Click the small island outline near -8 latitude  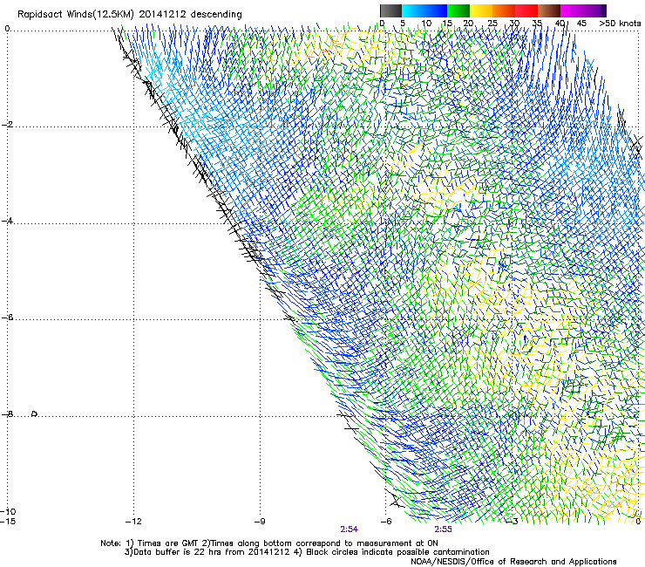coord(35,413)
